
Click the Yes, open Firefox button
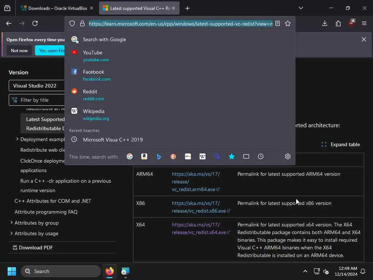(50, 50)
